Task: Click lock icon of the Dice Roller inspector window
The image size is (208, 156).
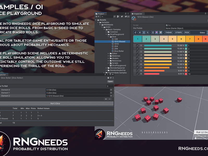Action: click(x=105, y=74)
